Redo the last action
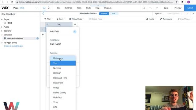This screenshot has width=196, height=110. click(x=157, y=8)
